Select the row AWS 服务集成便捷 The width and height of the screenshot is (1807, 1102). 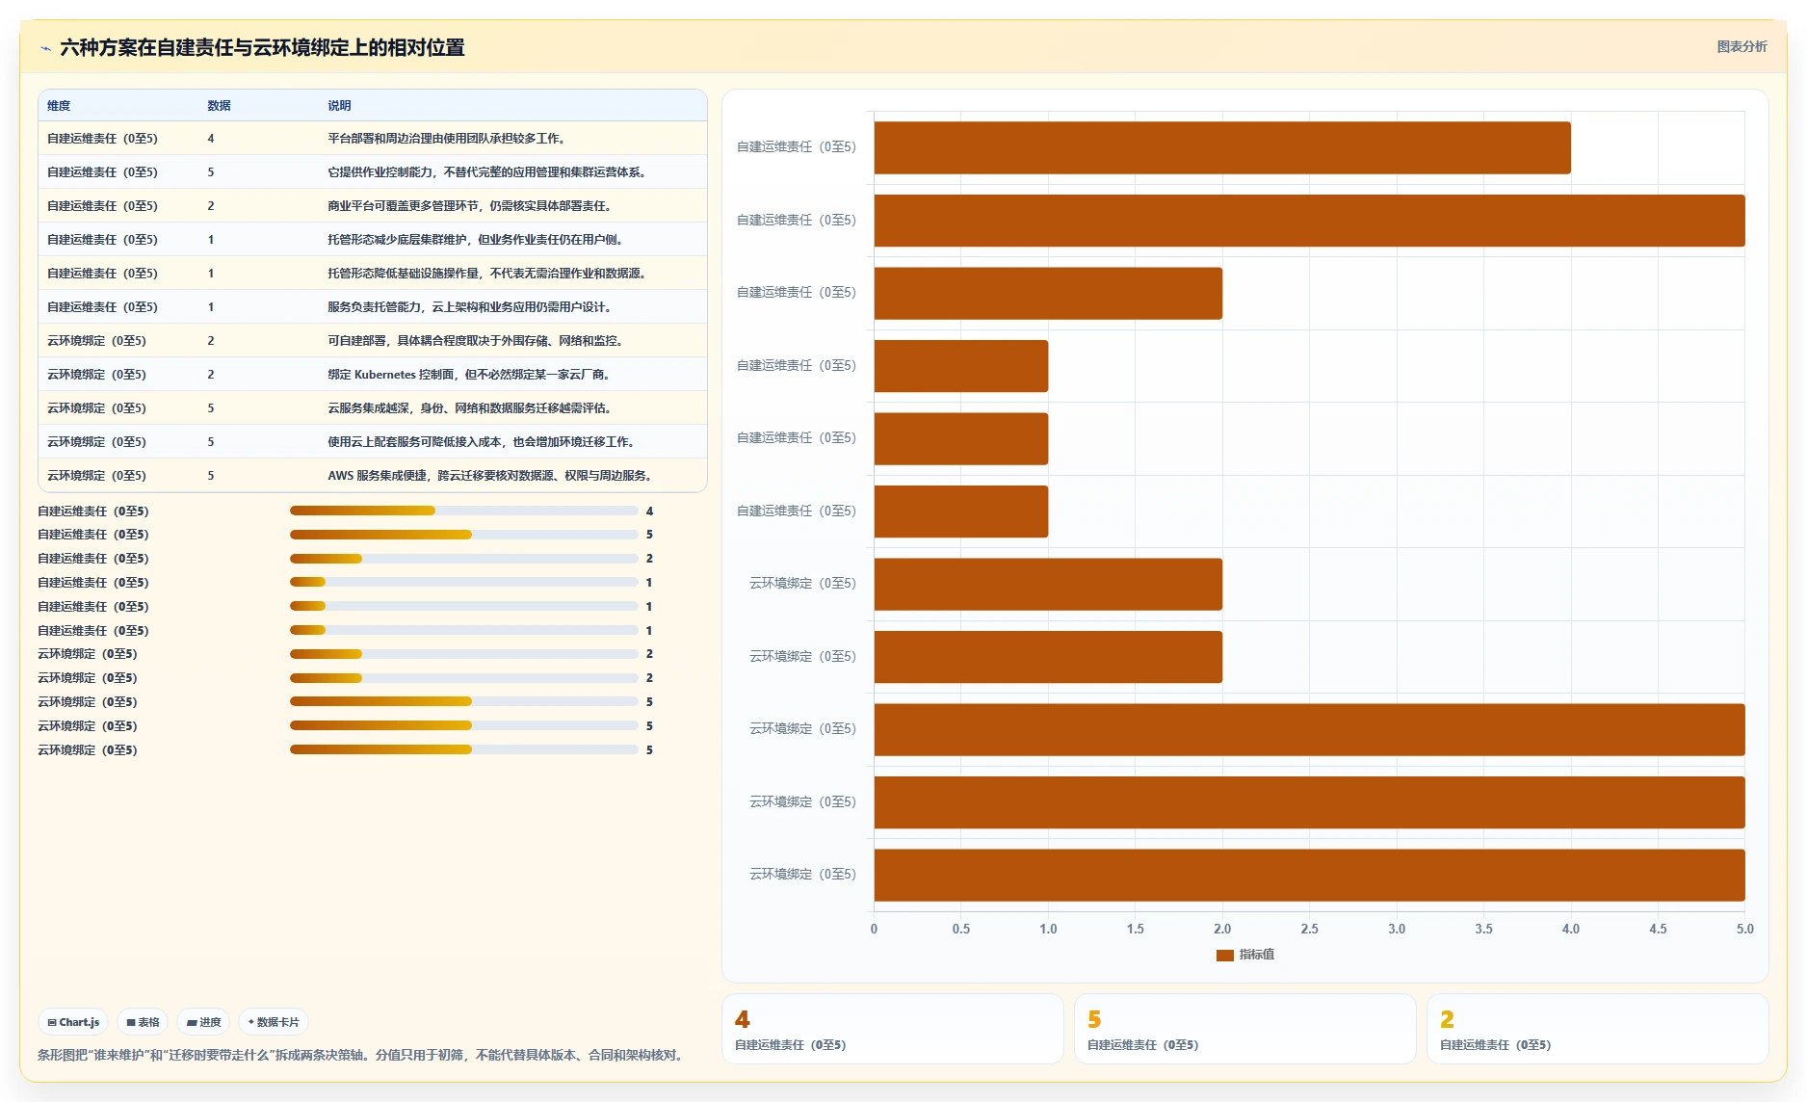tap(373, 476)
